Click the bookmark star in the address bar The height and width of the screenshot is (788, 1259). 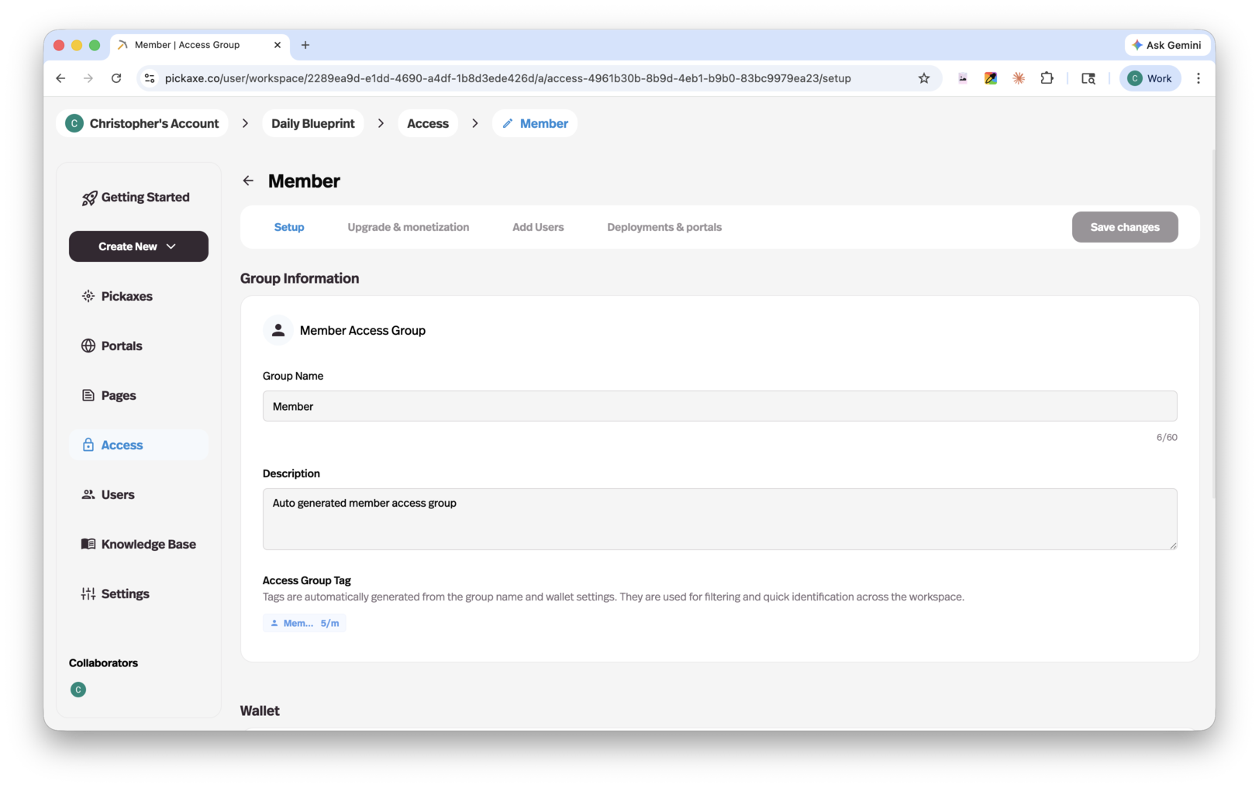(924, 77)
